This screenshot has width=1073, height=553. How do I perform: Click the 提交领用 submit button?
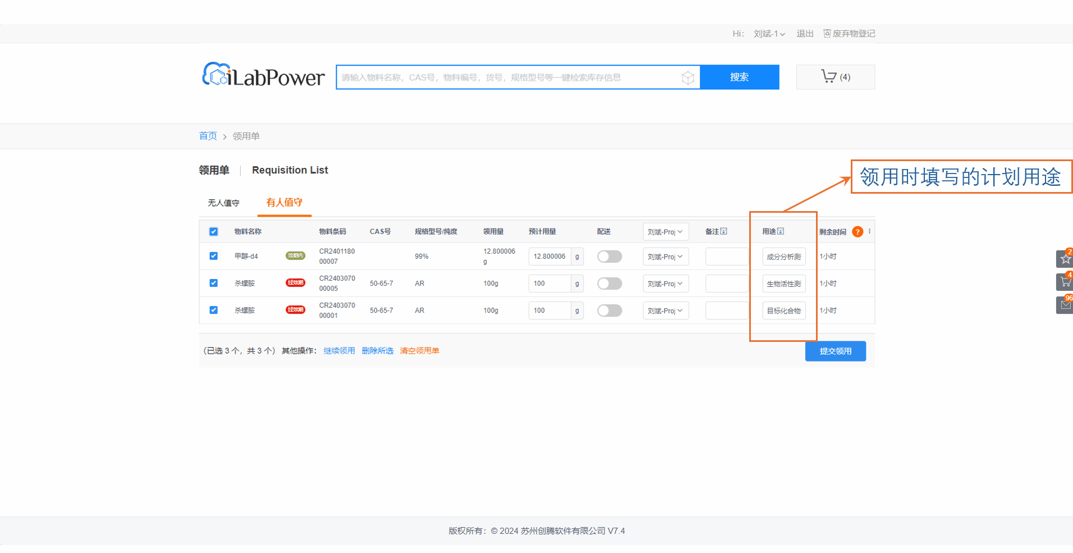tap(835, 351)
